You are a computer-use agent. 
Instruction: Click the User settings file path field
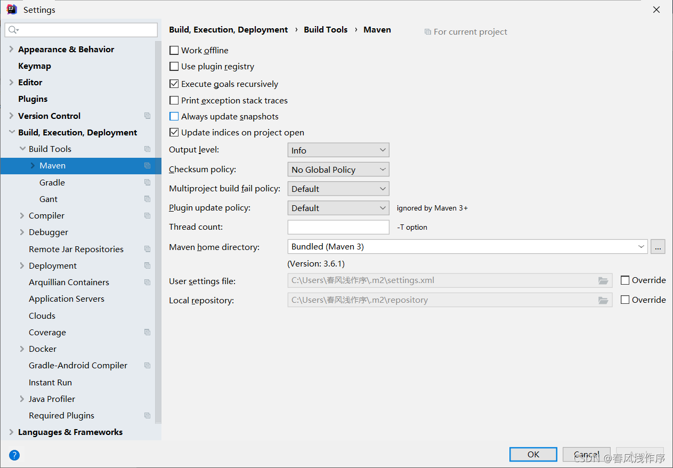click(450, 280)
